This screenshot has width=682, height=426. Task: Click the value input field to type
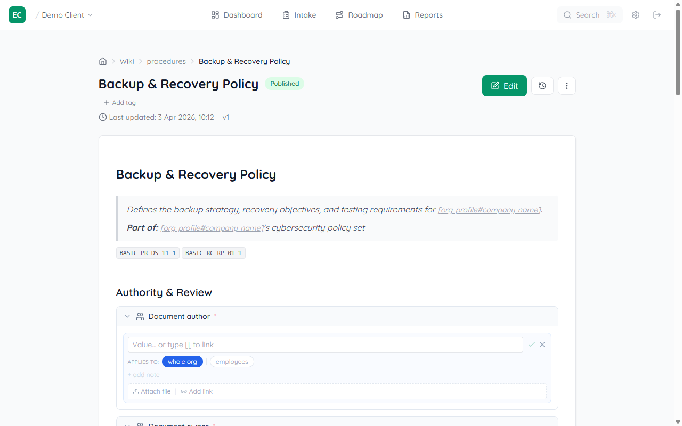pos(325,345)
